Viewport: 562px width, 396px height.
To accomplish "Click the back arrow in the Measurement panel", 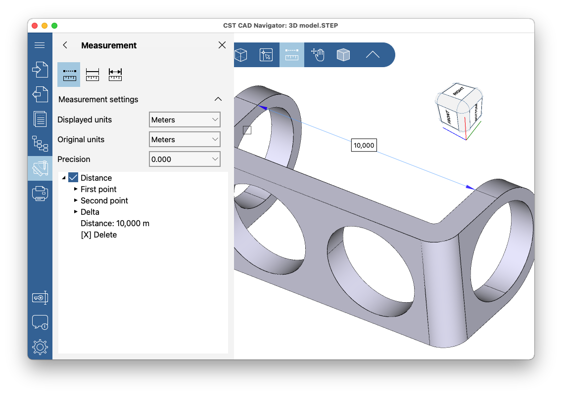I will (64, 45).
